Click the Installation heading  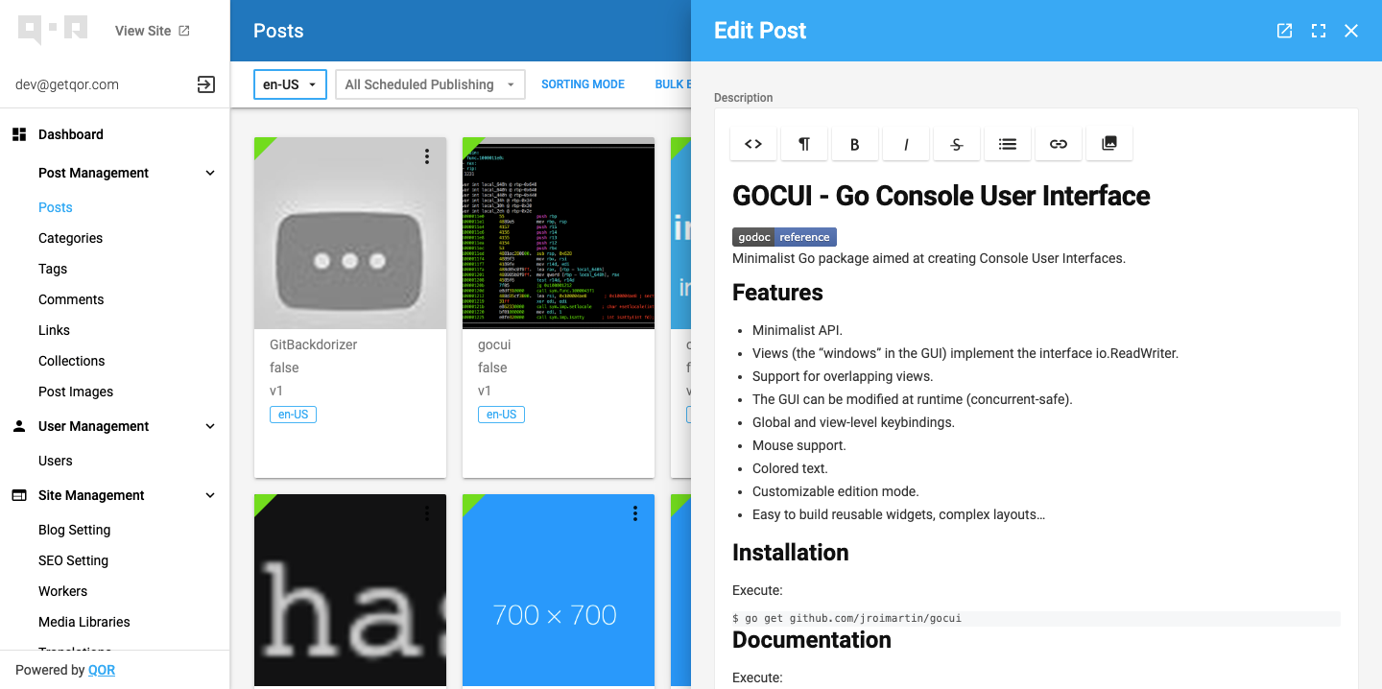[x=791, y=553]
